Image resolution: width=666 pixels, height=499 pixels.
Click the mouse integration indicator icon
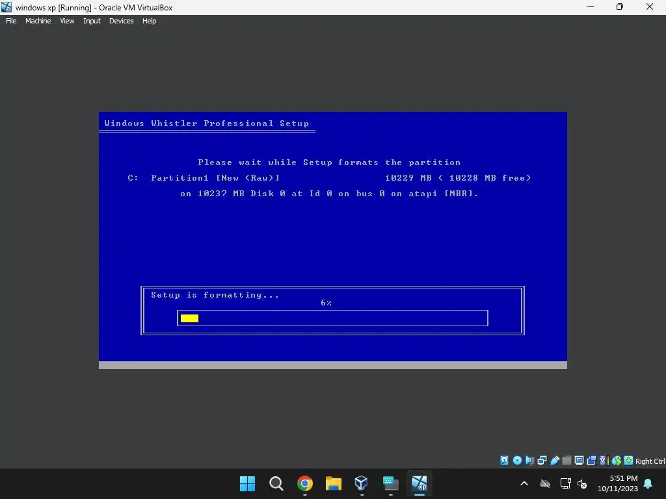tap(617, 461)
